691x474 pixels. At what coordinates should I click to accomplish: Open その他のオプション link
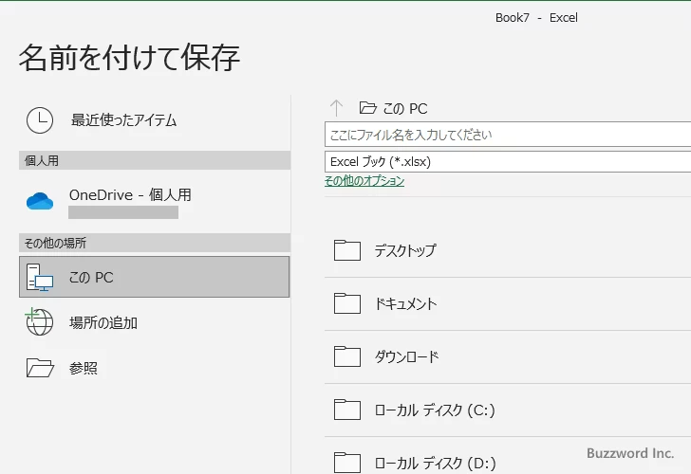point(364,180)
